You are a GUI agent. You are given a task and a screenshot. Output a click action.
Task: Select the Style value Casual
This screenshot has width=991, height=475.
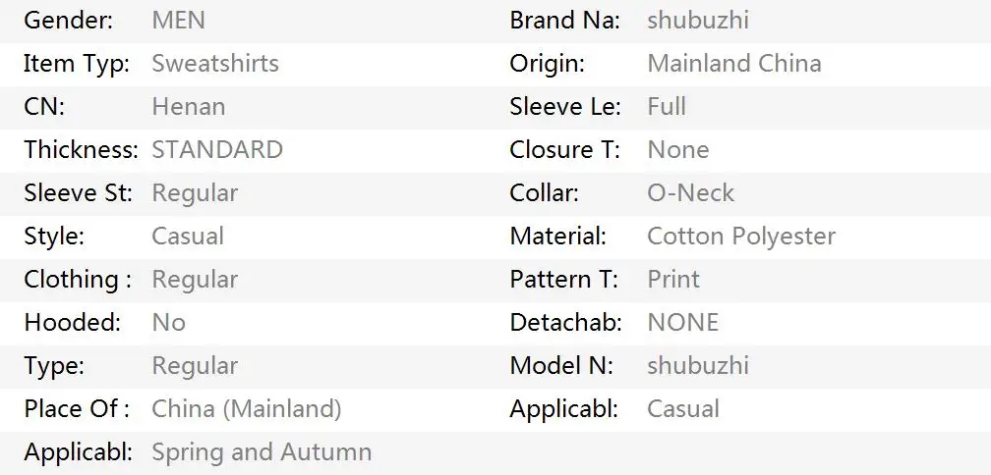point(188,236)
